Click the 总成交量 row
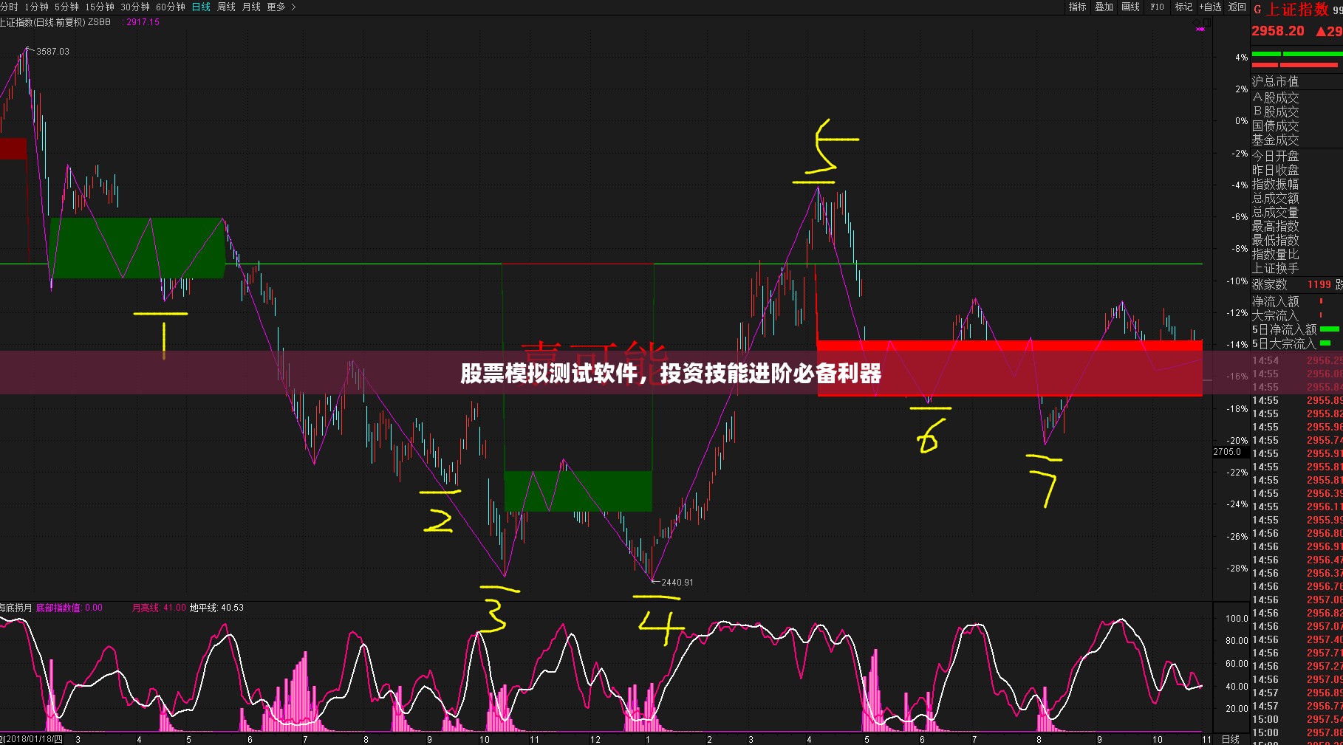The height and width of the screenshot is (745, 1343). pyautogui.click(x=1297, y=212)
